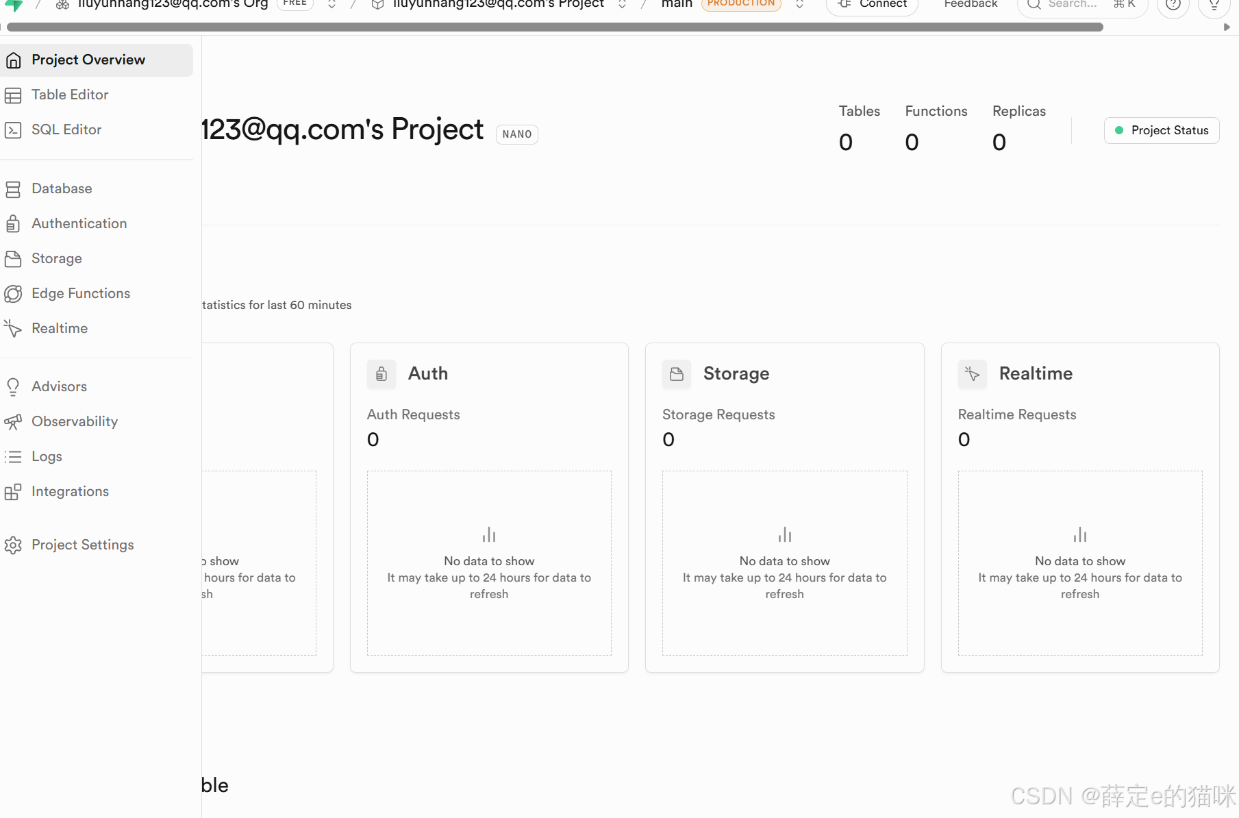Click the Realtime card cursor icon
Viewport: 1239px width, 818px height.
(973, 374)
